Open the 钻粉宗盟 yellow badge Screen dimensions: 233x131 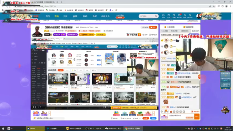[100, 35]
